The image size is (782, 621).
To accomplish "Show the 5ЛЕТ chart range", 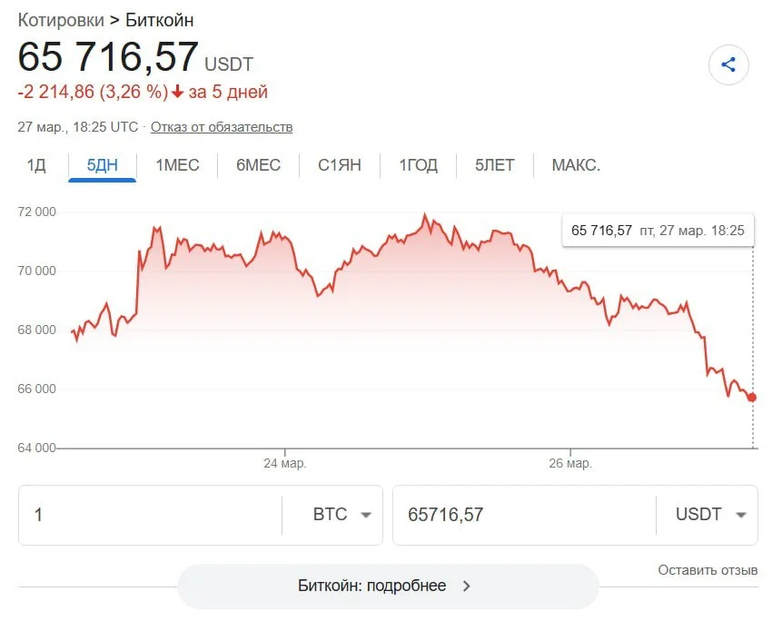I will (494, 165).
